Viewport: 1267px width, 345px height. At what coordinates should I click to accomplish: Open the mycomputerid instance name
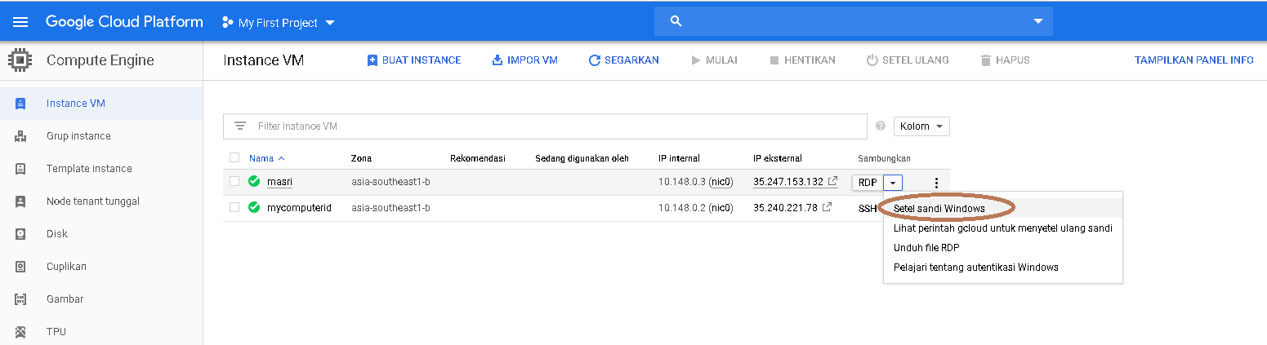(299, 208)
